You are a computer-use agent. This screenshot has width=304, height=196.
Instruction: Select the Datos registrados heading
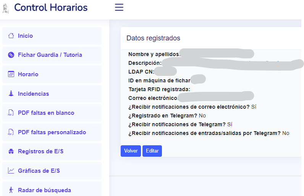click(154, 38)
